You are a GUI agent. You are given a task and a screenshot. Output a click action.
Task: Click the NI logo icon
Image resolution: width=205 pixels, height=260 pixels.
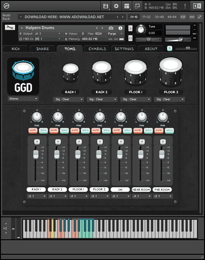tap(197, 6)
